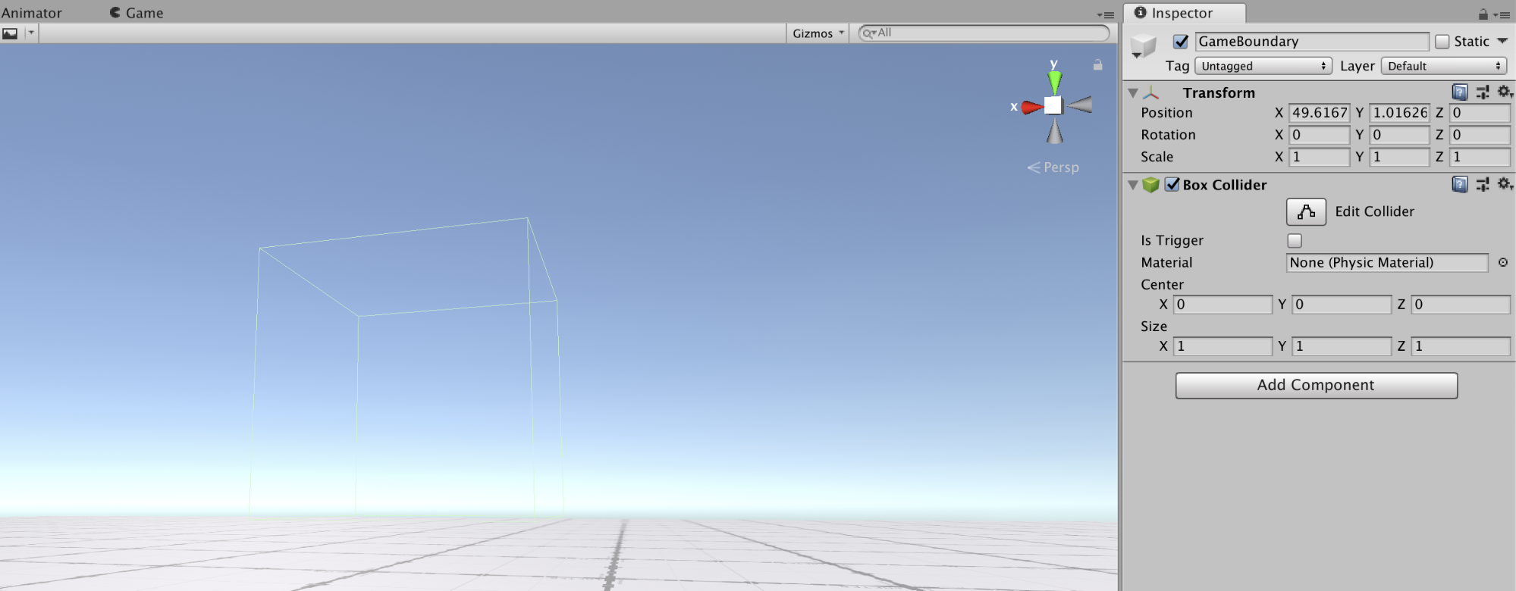Disable the Box Collider component checkbox

[x=1172, y=184]
